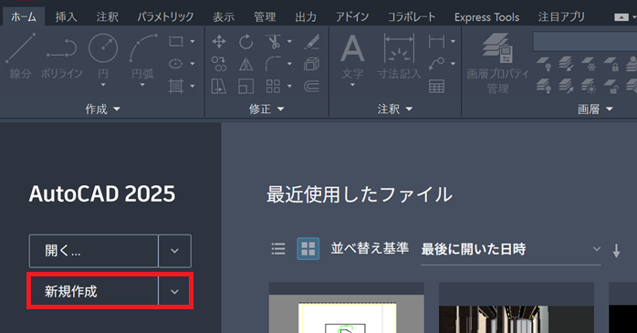Click the Turn All Layers On icon

(x=544, y=86)
